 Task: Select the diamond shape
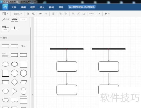click(14, 82)
